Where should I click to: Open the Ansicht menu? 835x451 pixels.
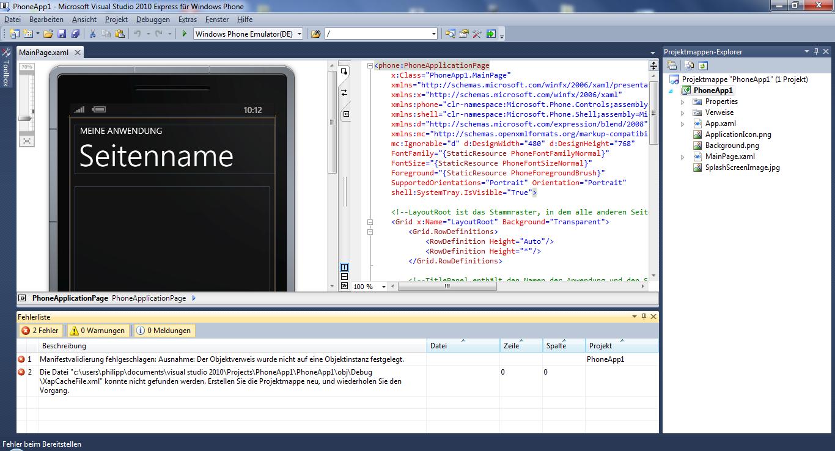tap(84, 20)
